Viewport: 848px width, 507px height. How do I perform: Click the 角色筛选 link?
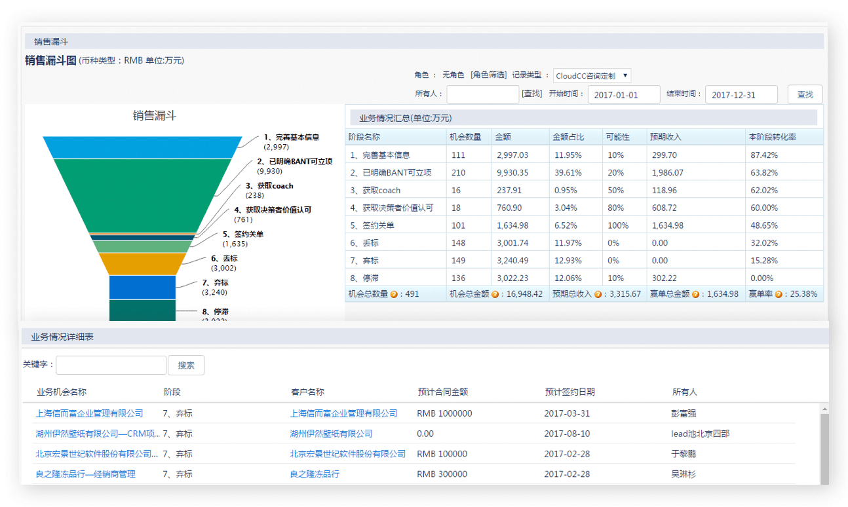(x=488, y=75)
